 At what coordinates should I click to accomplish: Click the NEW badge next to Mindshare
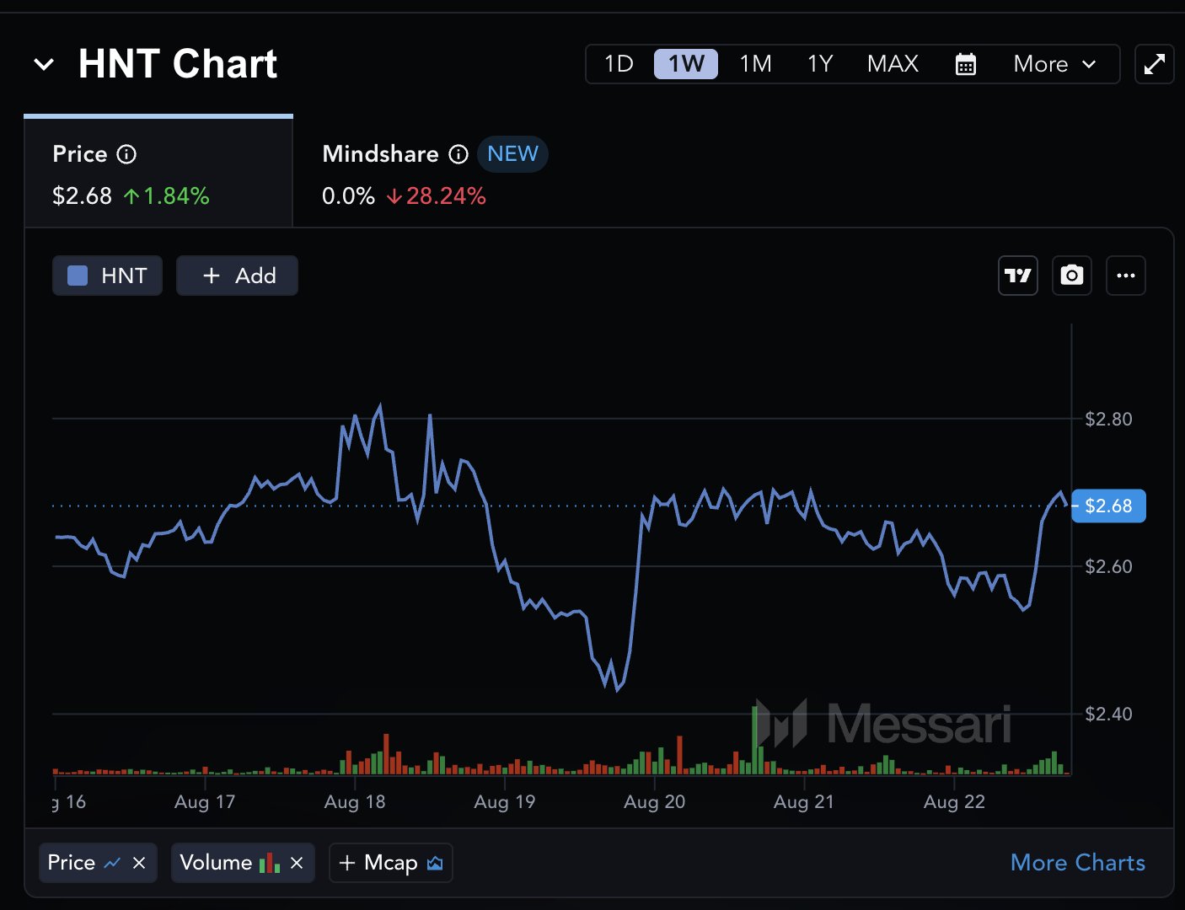[x=512, y=154]
